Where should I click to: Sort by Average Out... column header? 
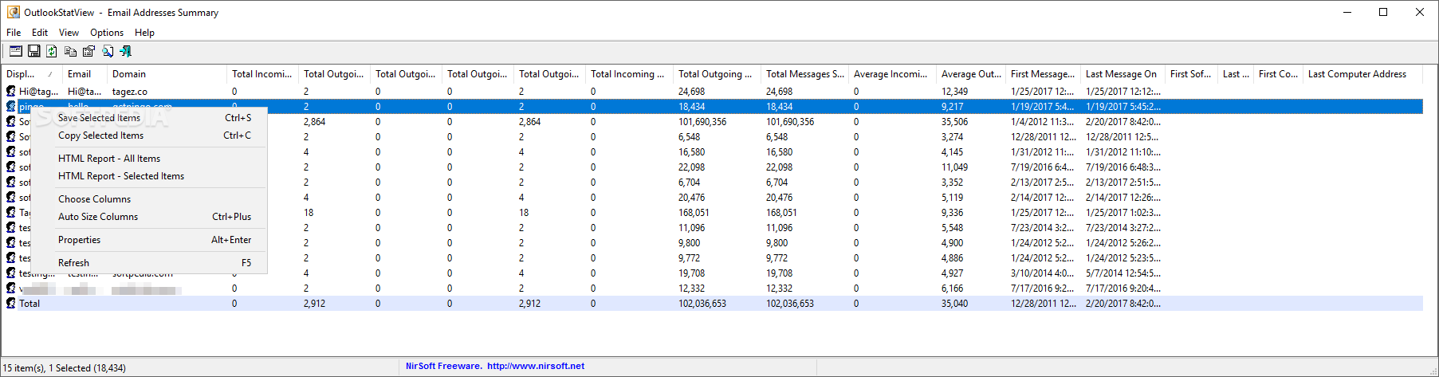tap(972, 74)
